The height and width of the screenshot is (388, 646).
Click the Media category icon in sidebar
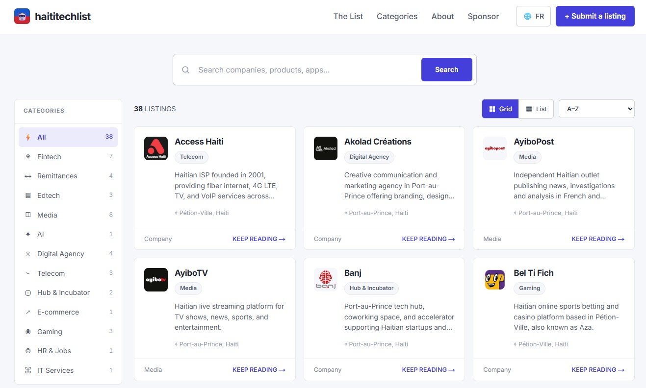28,215
